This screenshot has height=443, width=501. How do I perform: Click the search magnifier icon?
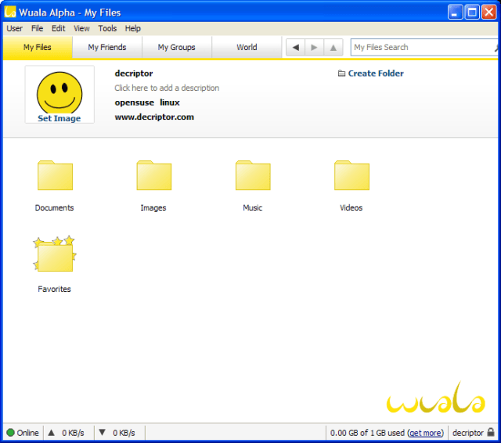tap(496, 48)
